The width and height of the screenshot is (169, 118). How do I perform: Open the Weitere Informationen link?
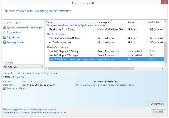coord(15,88)
